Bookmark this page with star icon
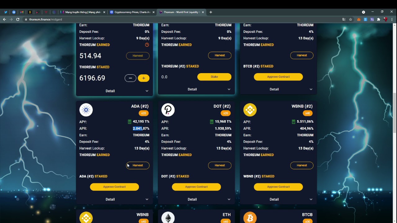Screen dimensions: 397x223 click(x=350, y=19)
